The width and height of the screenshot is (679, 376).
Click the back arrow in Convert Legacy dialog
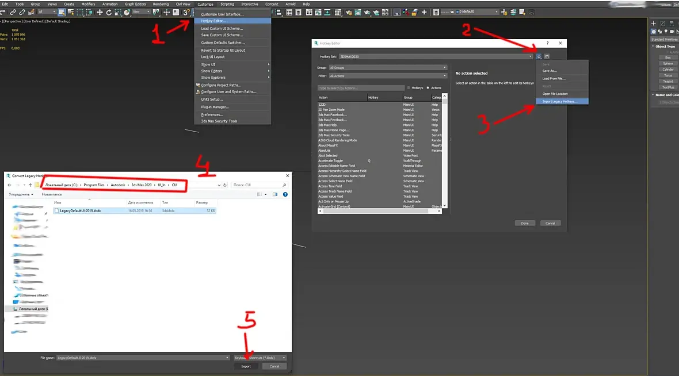[x=10, y=185]
